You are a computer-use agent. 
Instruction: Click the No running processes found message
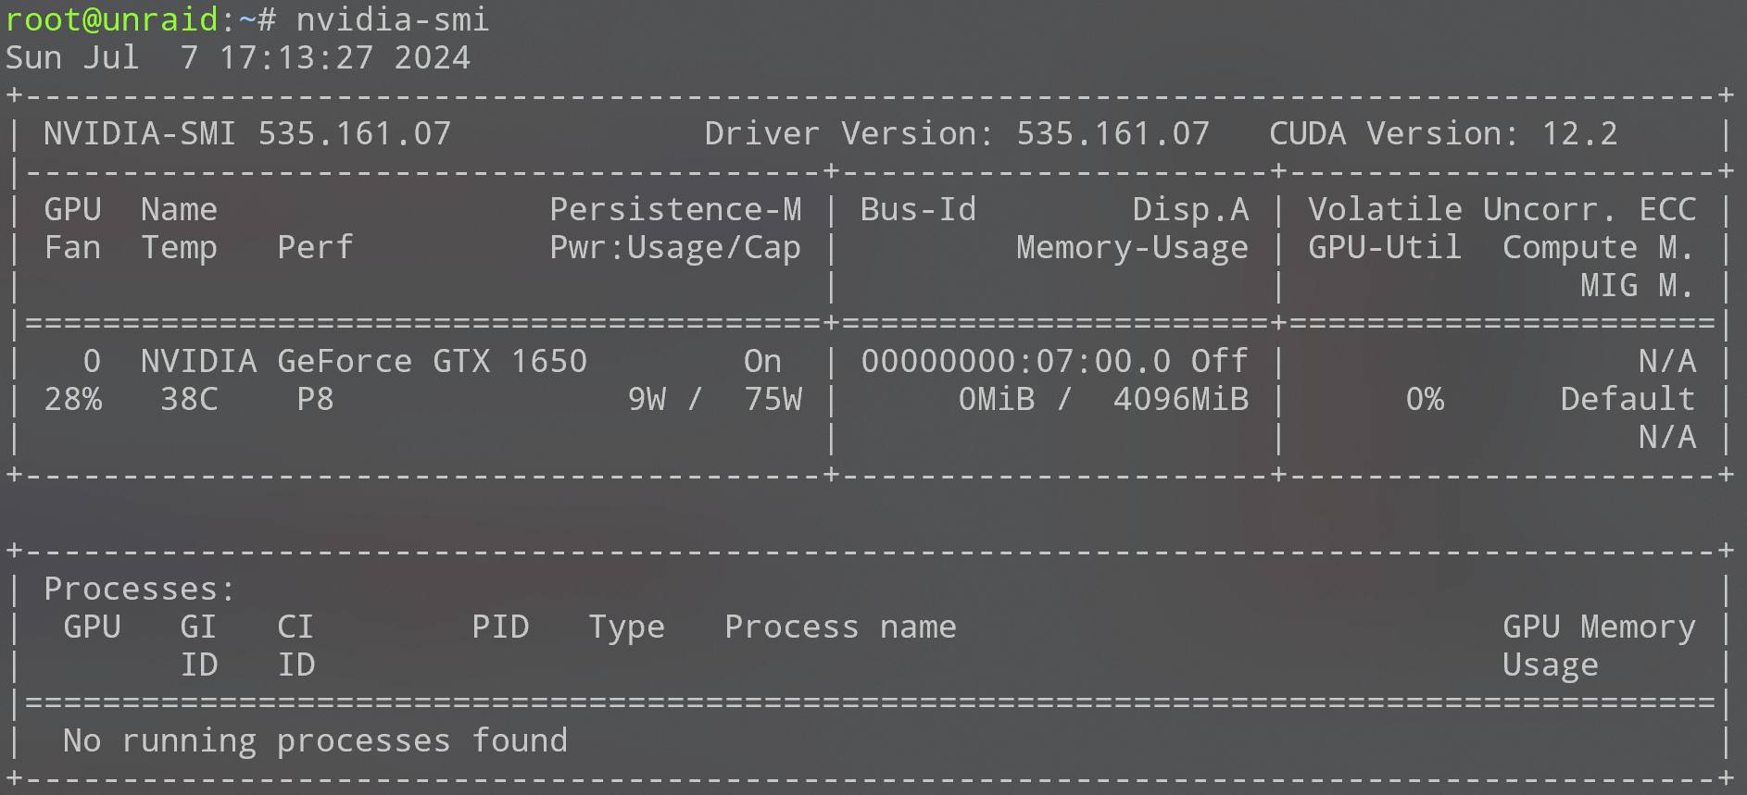315,740
